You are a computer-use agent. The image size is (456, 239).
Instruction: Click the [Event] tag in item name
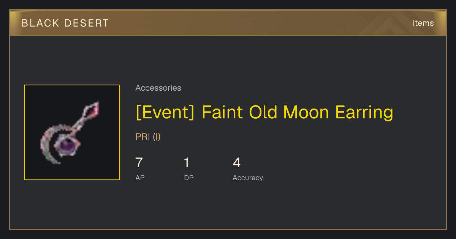click(165, 112)
